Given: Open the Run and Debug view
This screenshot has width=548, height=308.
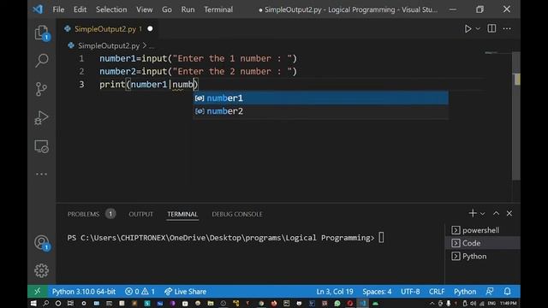Looking at the screenshot, I should (x=41, y=118).
